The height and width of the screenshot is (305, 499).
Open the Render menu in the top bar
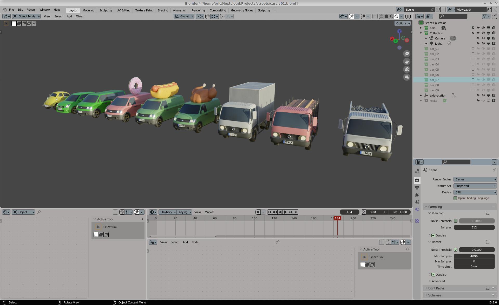(x=31, y=10)
